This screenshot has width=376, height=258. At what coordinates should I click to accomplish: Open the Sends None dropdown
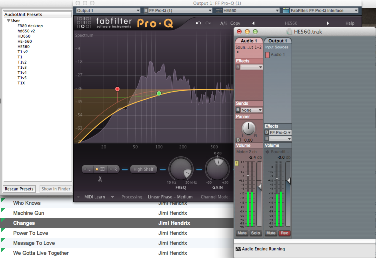click(251, 110)
